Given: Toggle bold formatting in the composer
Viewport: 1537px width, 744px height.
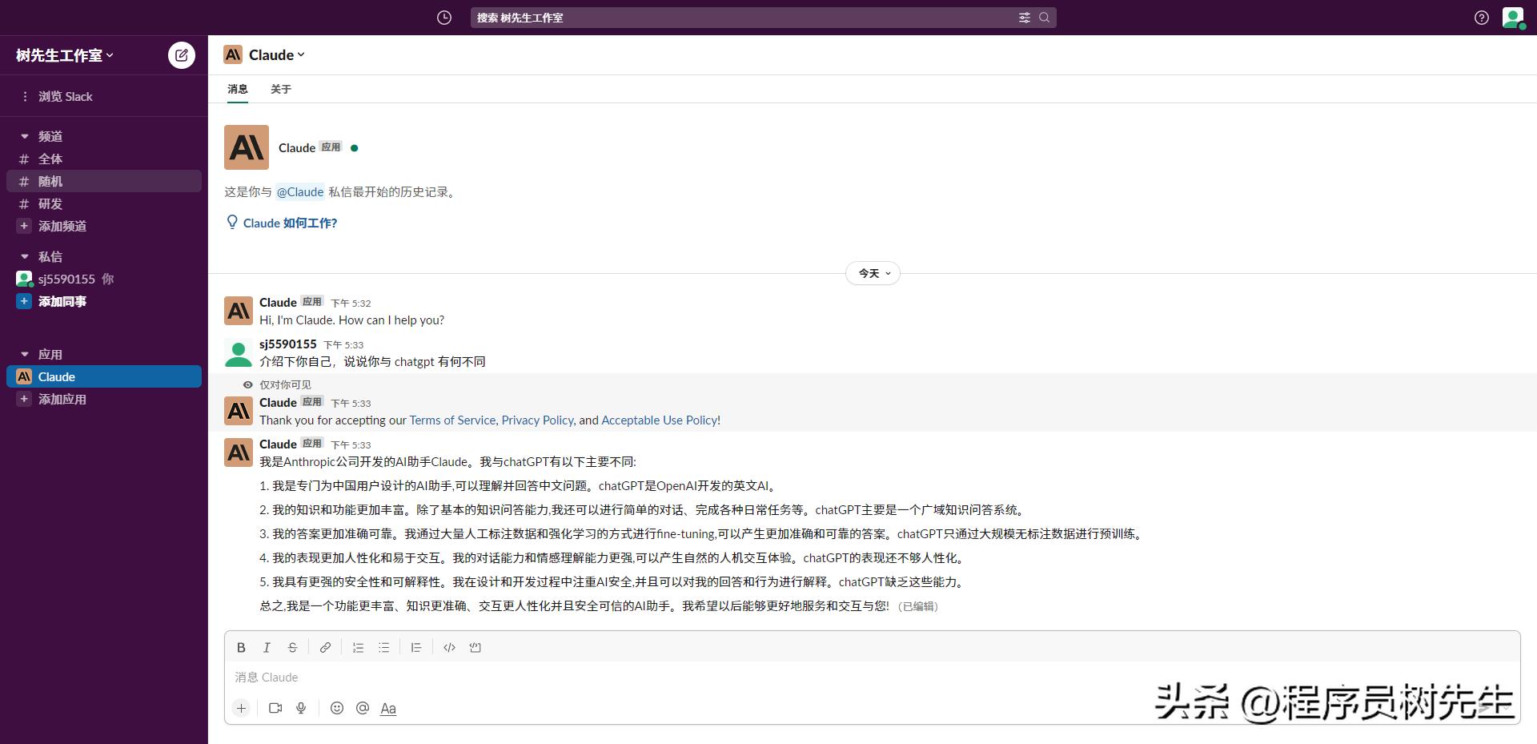Looking at the screenshot, I should point(241,647).
